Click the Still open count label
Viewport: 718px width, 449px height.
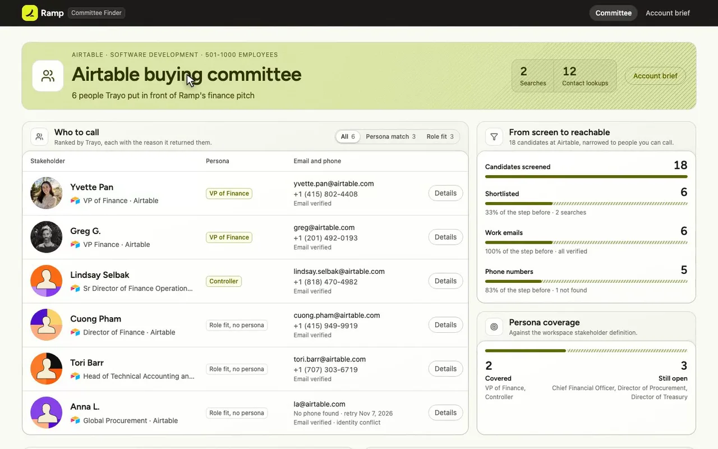[673, 378]
